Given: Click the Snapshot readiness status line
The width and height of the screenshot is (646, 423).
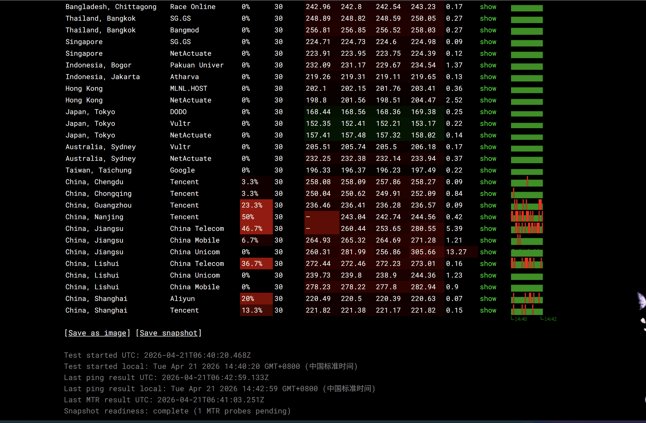Looking at the screenshot, I should (177, 411).
